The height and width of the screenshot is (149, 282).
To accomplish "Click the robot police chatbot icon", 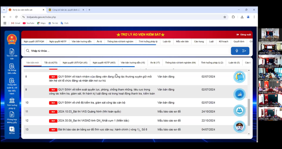I will click(239, 127).
